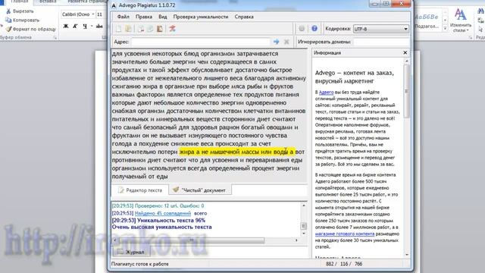This screenshot has height=273, width=485.
Task: Click the brown document toolbar icon
Action: click(x=160, y=29)
